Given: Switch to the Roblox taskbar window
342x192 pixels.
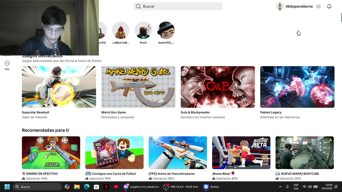Looking at the screenshot, I should 211,187.
